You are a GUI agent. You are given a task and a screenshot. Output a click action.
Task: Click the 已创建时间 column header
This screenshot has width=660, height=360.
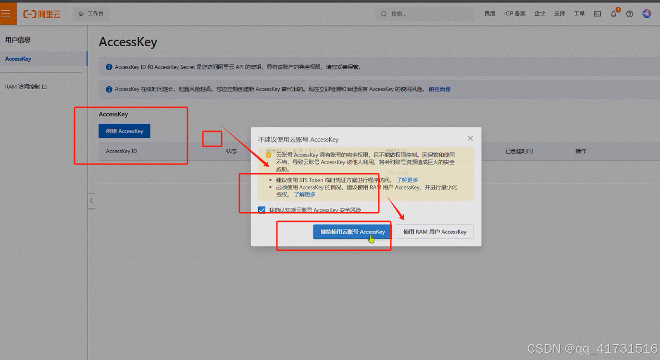pyautogui.click(x=519, y=151)
